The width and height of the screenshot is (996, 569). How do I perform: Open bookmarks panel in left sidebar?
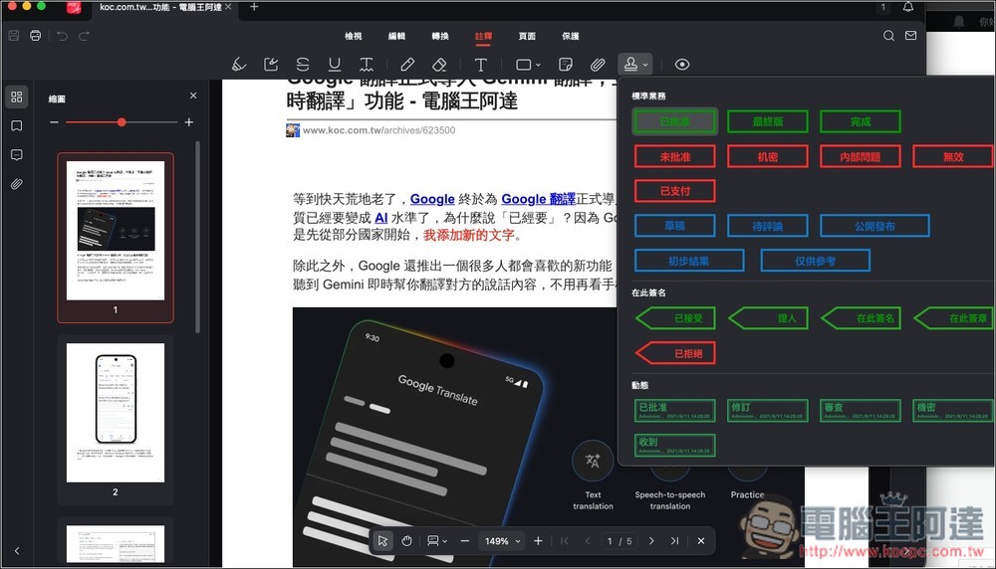[17, 125]
